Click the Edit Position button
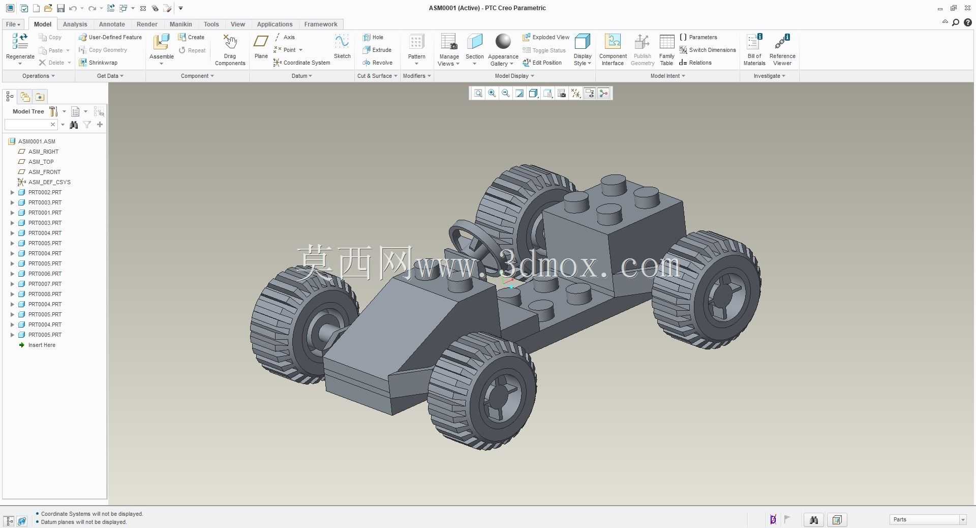976x528 pixels. tap(542, 63)
